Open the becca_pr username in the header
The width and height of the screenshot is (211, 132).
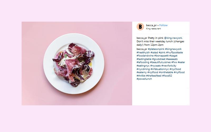coord(151,25)
